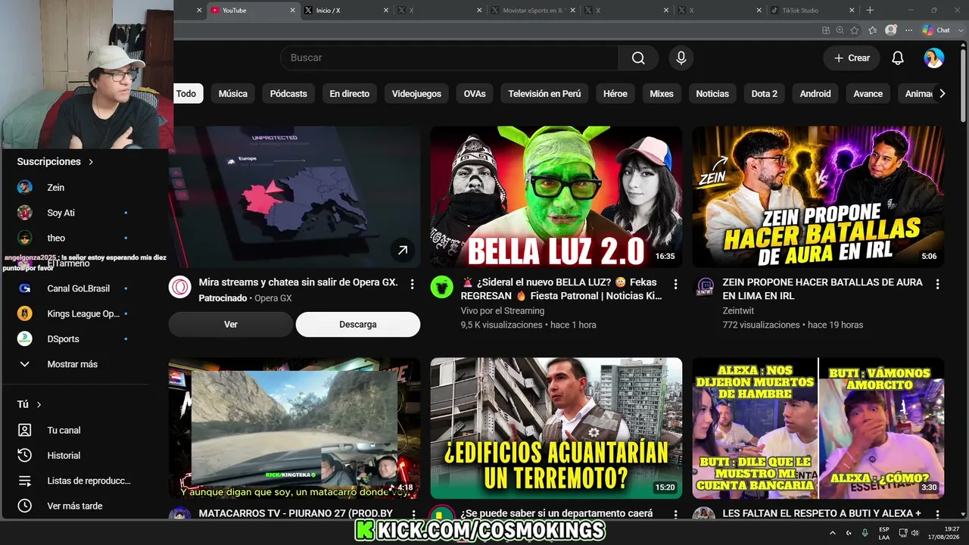Screen dimensions: 969x545
Task: Open the Zein Batallas de Aura thumbnail
Action: click(x=818, y=197)
